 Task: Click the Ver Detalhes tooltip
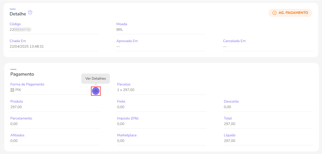point(95,79)
